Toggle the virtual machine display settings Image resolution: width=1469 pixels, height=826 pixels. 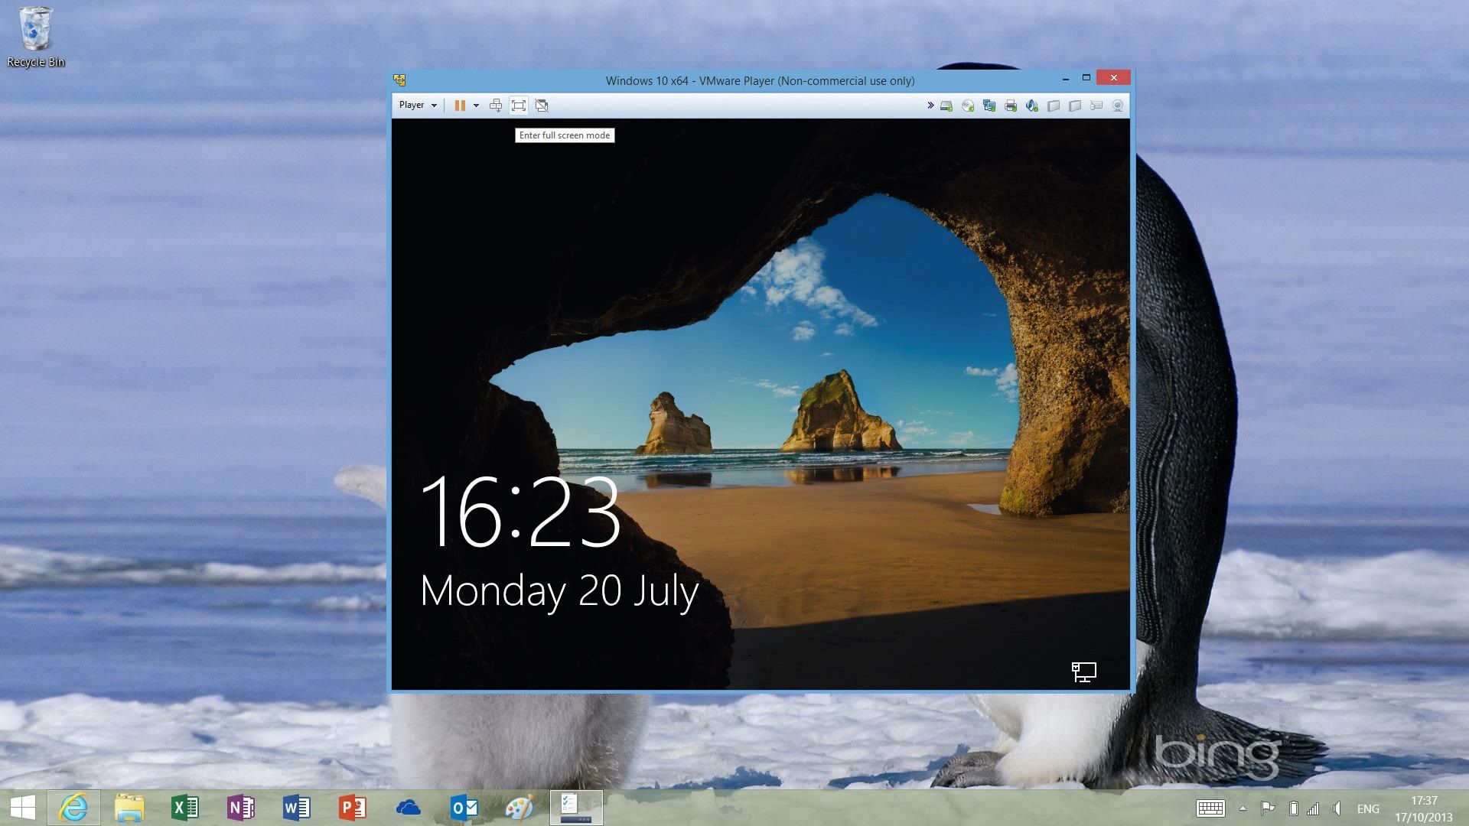[542, 105]
